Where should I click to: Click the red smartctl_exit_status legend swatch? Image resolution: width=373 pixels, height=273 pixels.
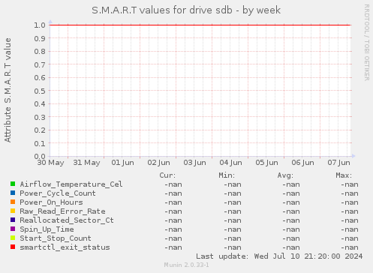click(13, 247)
